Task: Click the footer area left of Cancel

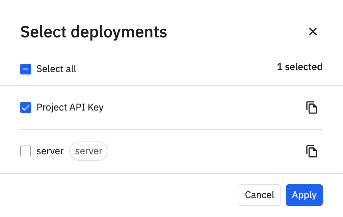Action: tap(118, 195)
